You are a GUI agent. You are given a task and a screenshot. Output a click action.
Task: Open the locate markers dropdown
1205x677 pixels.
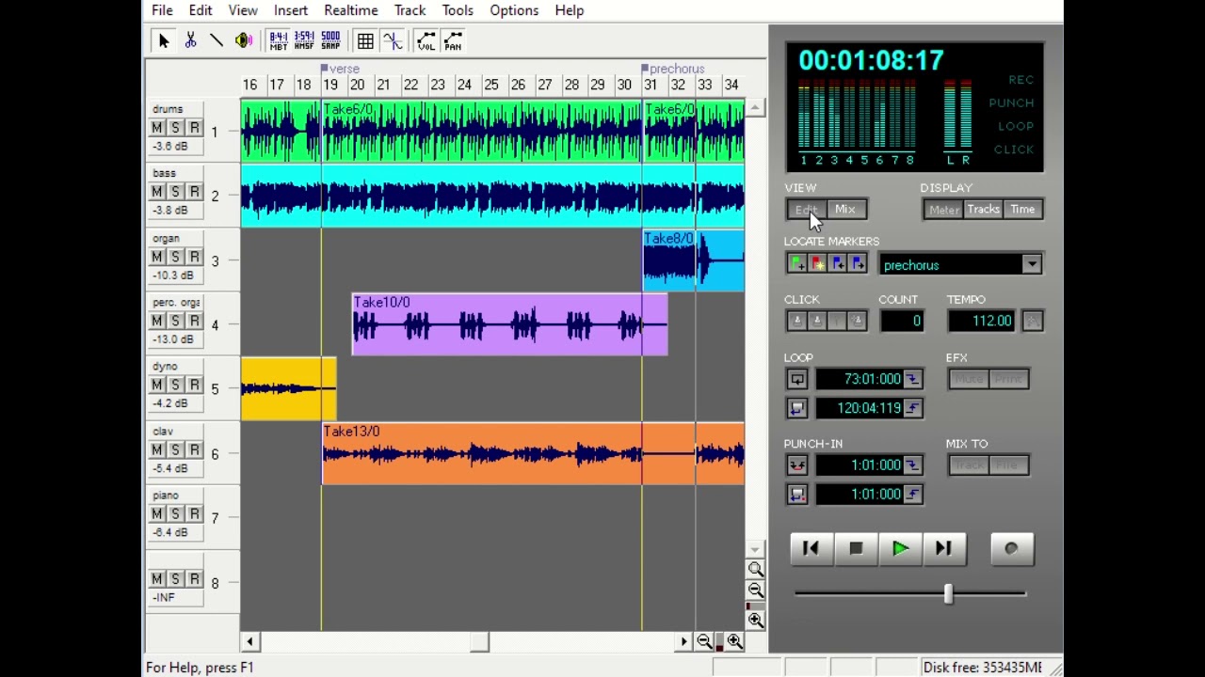tap(1032, 265)
